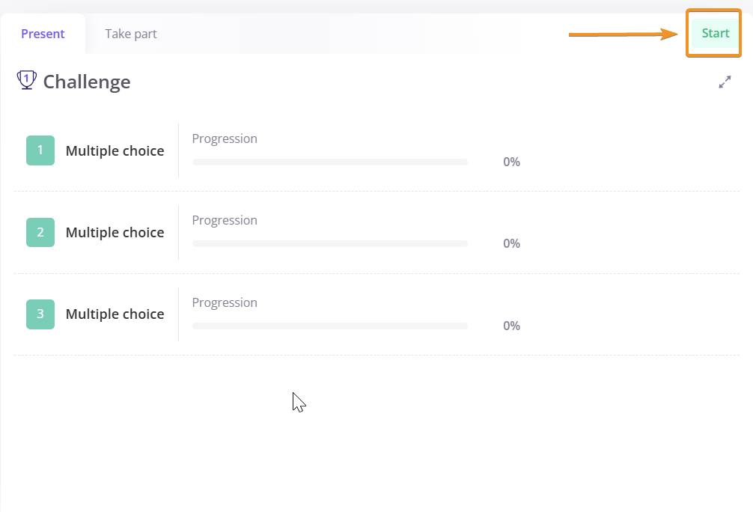
Task: Select third Multiple choice question label
Action: click(x=115, y=314)
